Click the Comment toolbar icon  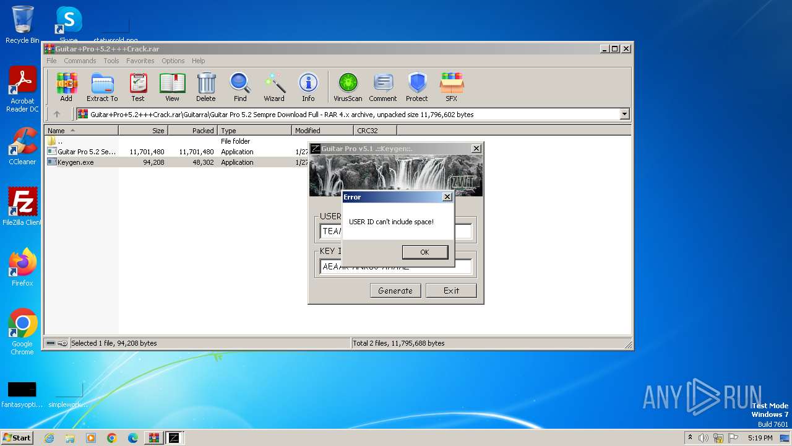point(383,87)
